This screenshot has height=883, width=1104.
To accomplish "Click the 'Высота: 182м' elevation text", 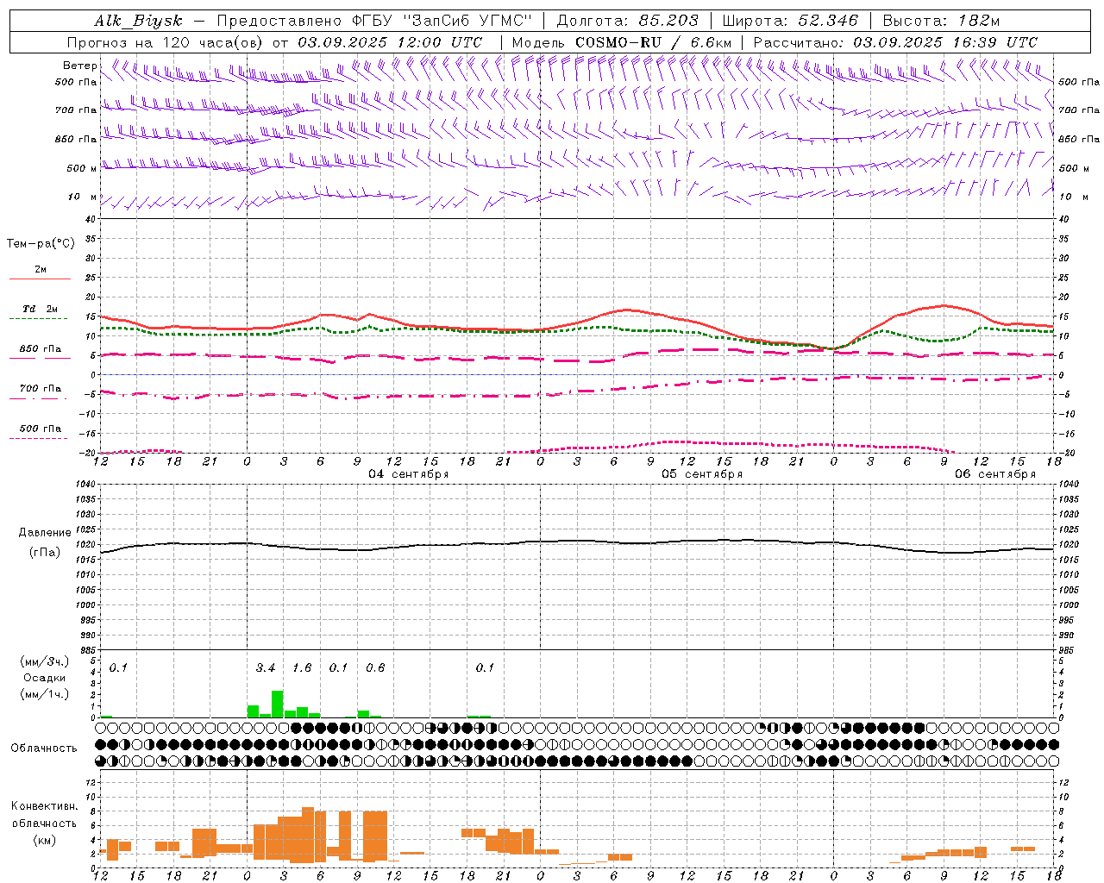I will [941, 21].
